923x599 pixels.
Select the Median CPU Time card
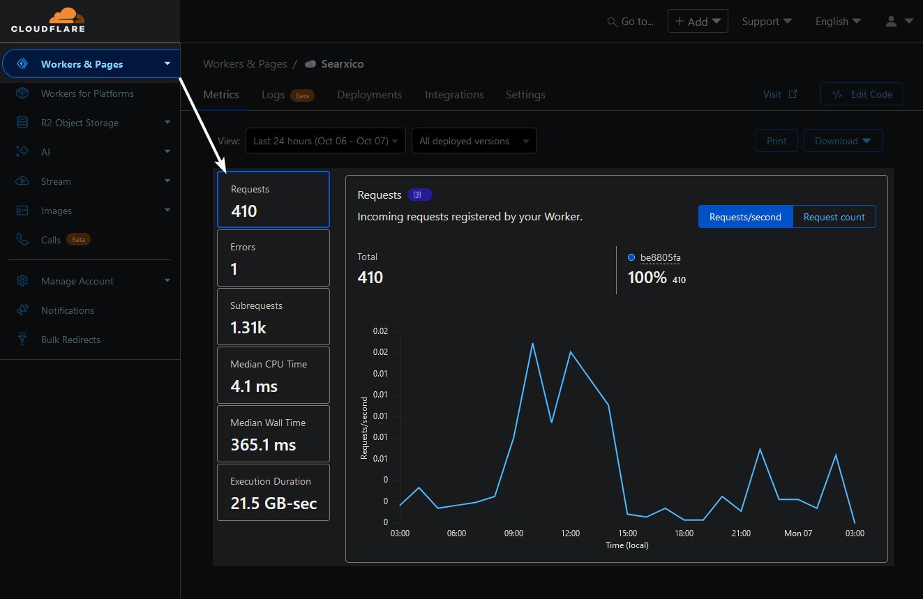pos(273,375)
